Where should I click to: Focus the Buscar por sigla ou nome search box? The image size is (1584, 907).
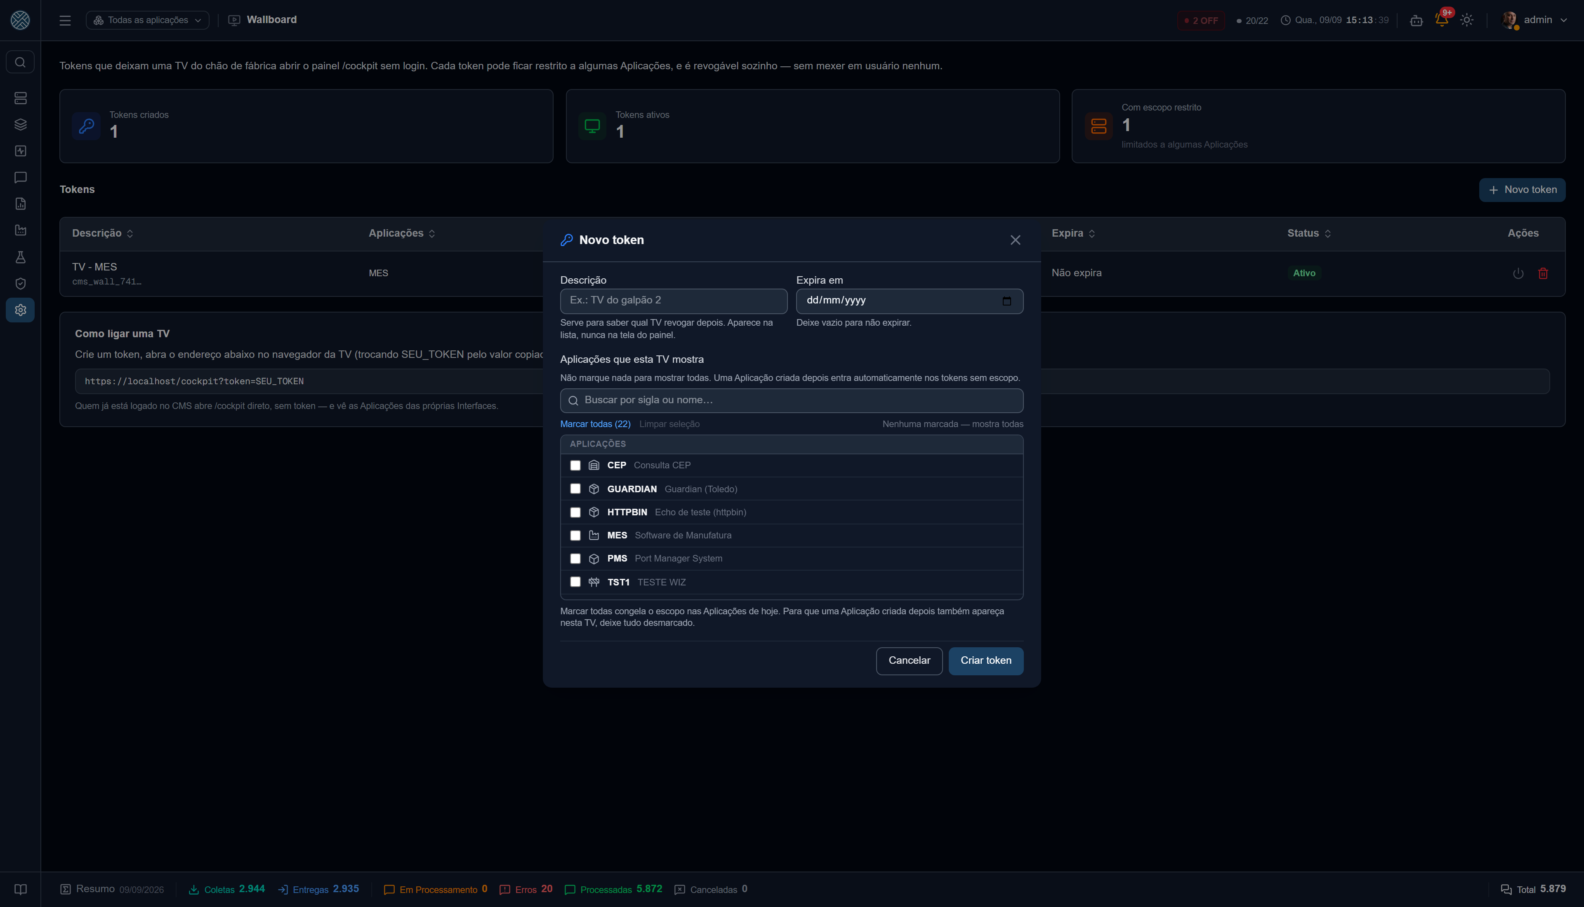(x=791, y=401)
